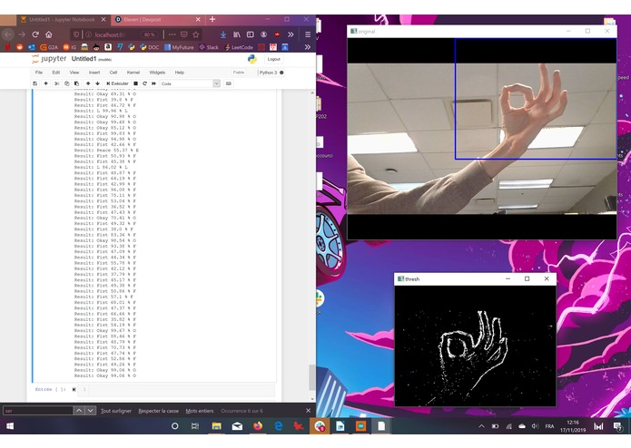Viewport: 631px width, 448px height.
Task: Restart and rerun the notebook with the fast-forward icon
Action: coord(153,83)
